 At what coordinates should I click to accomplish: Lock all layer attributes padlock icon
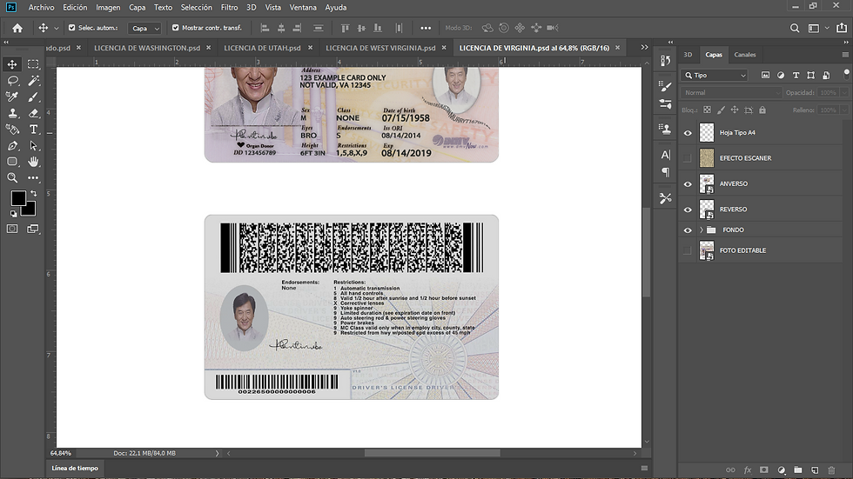tap(762, 110)
